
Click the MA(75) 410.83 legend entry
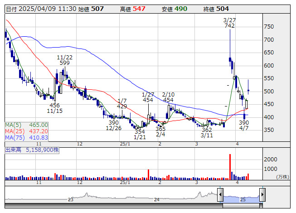pyautogui.click(x=26, y=137)
